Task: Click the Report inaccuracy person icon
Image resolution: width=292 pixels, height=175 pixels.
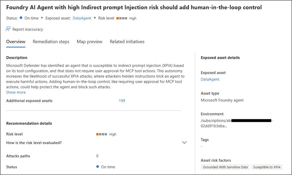Action: (8, 29)
